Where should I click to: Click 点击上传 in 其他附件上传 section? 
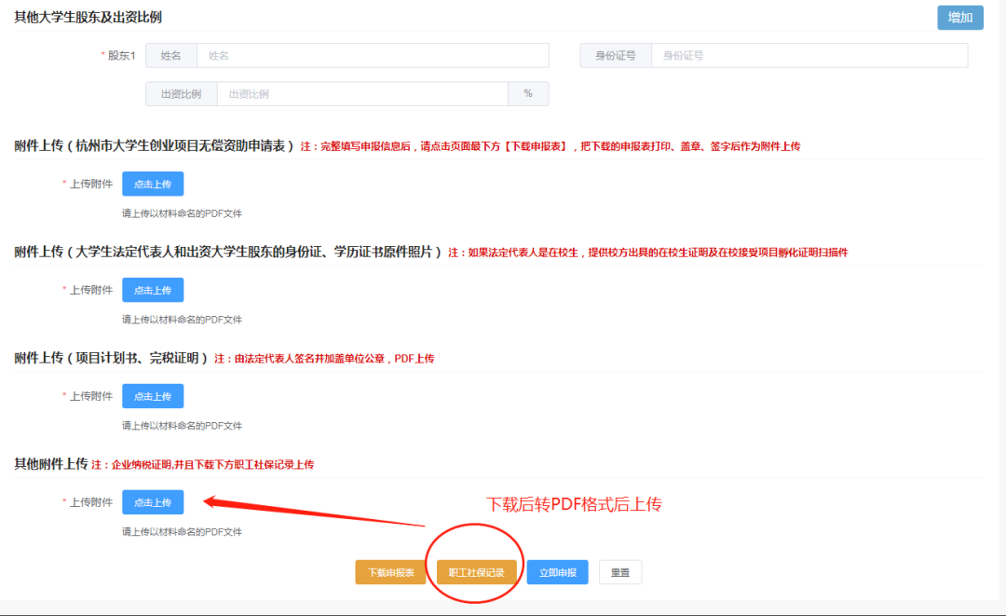(x=152, y=502)
